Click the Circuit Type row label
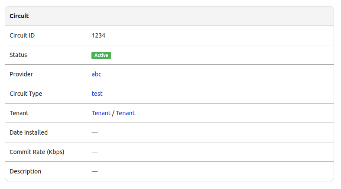The height and width of the screenshot is (189, 341). point(26,94)
